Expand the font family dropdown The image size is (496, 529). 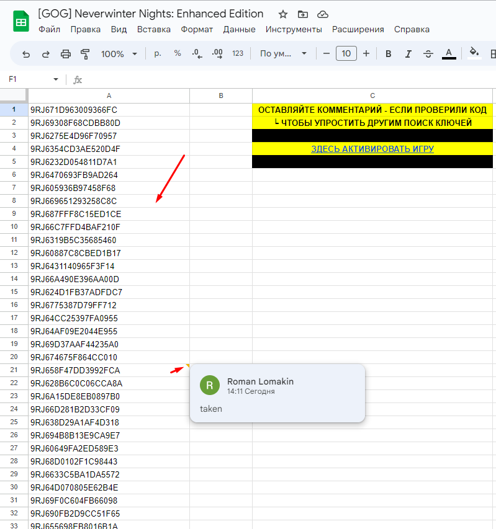pos(284,54)
